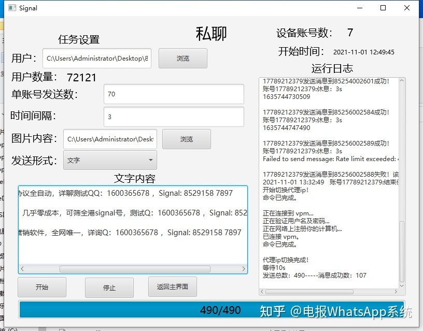Image resolution: width=423 pixels, height=331 pixels.
Task: Click the left arrow of 文字内容 scrollbar
Action: (22, 269)
